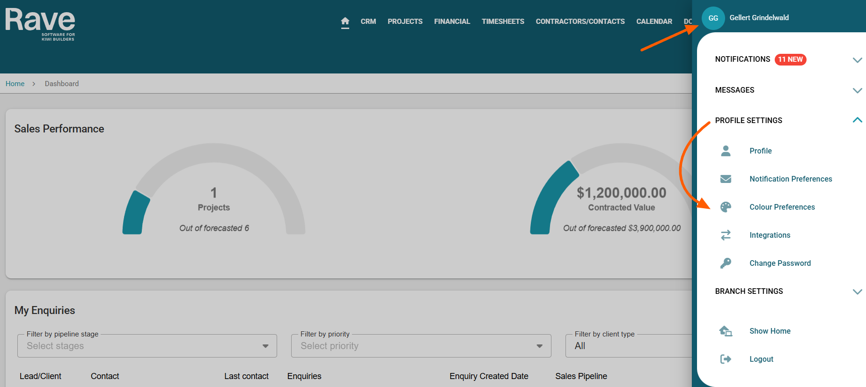Click the GG user avatar
Viewport: 866px width, 387px height.
tap(713, 18)
